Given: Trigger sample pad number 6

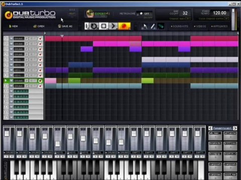Looking at the screenshot, I should click(x=230, y=156).
